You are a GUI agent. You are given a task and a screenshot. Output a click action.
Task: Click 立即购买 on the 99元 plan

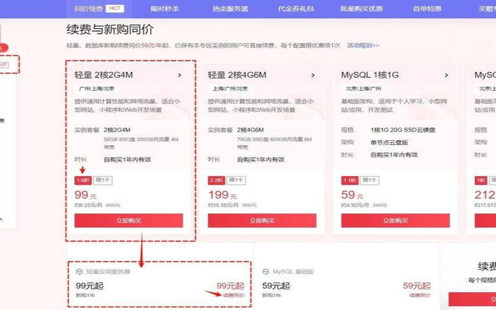[128, 220]
